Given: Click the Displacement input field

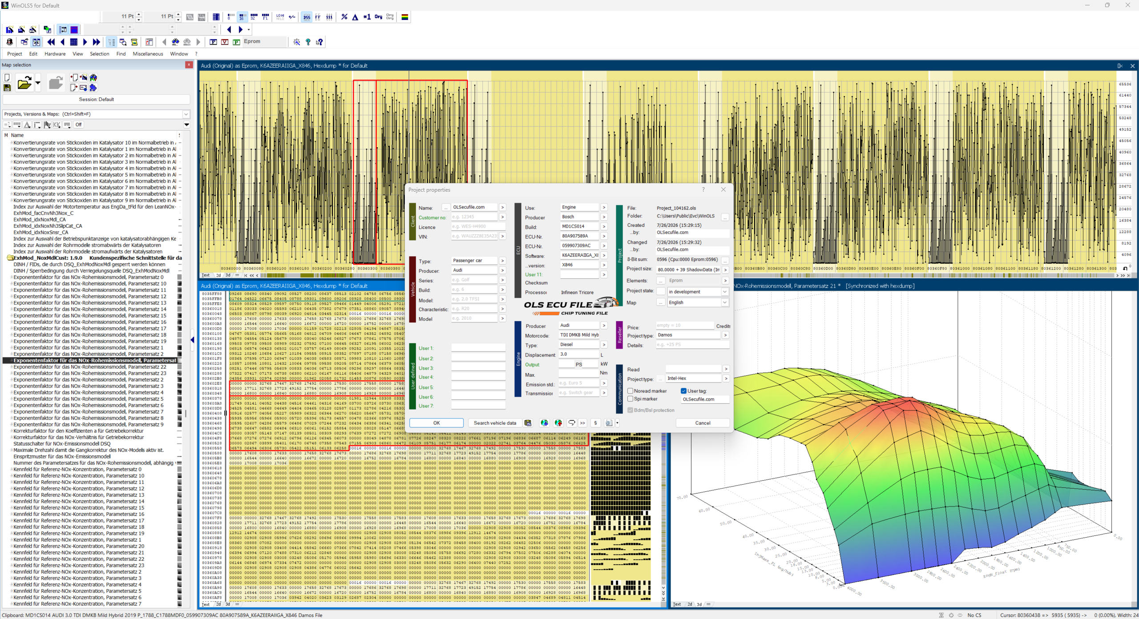Looking at the screenshot, I should 578,354.
